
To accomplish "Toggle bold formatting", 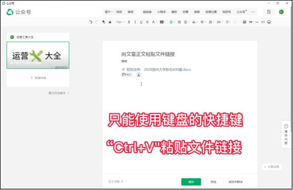I will coord(129,22).
